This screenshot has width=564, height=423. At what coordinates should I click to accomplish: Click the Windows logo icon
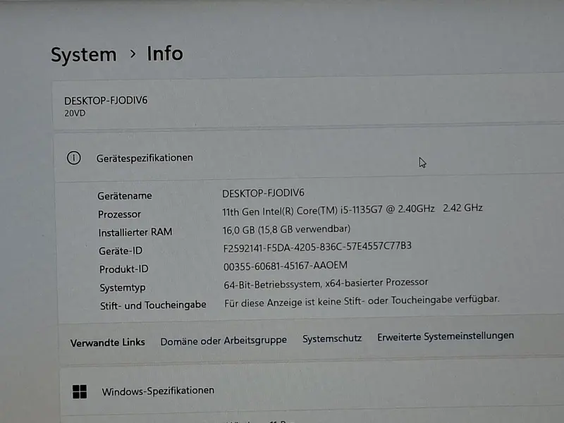[80, 392]
